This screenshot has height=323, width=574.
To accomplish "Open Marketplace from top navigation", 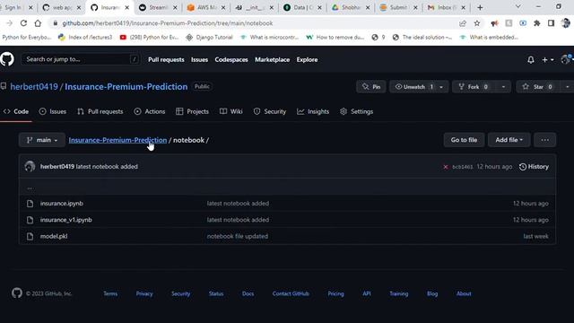I will coord(273,60).
